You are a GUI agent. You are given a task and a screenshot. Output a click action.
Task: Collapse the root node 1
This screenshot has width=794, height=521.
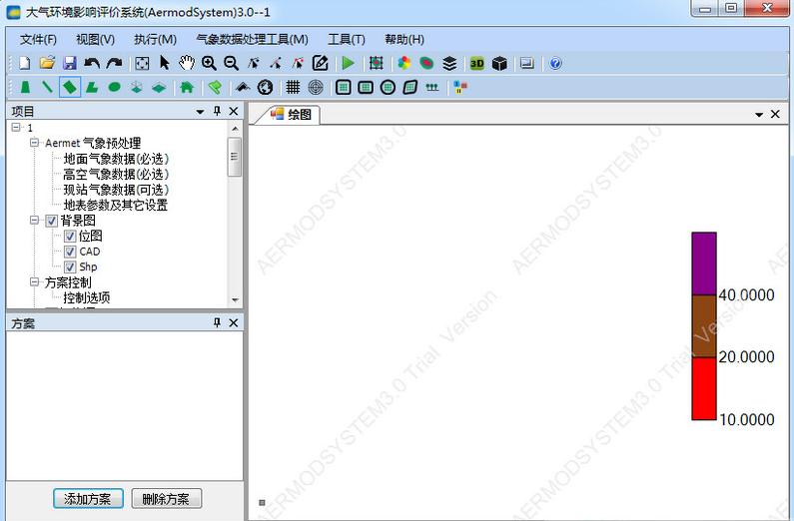16,127
